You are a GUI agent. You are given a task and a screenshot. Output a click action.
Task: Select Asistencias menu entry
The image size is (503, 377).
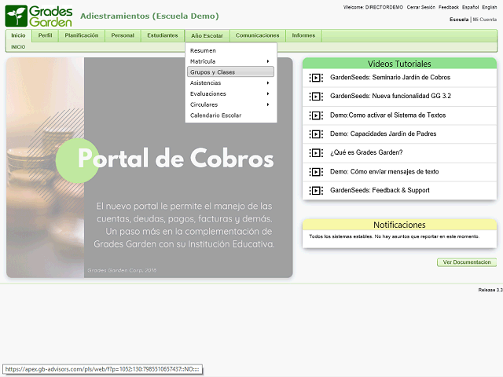click(230, 83)
